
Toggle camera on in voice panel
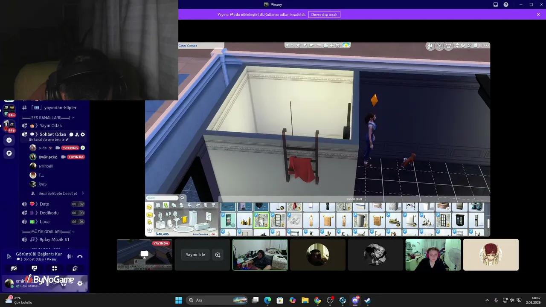pyautogui.click(x=14, y=269)
